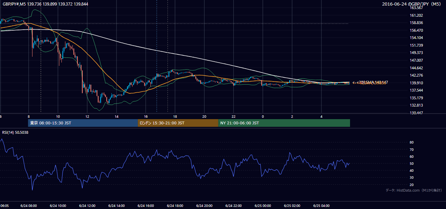Click the 6/24 20:00 bottom timestamp
The image size is (446, 209).
coord(205,206)
